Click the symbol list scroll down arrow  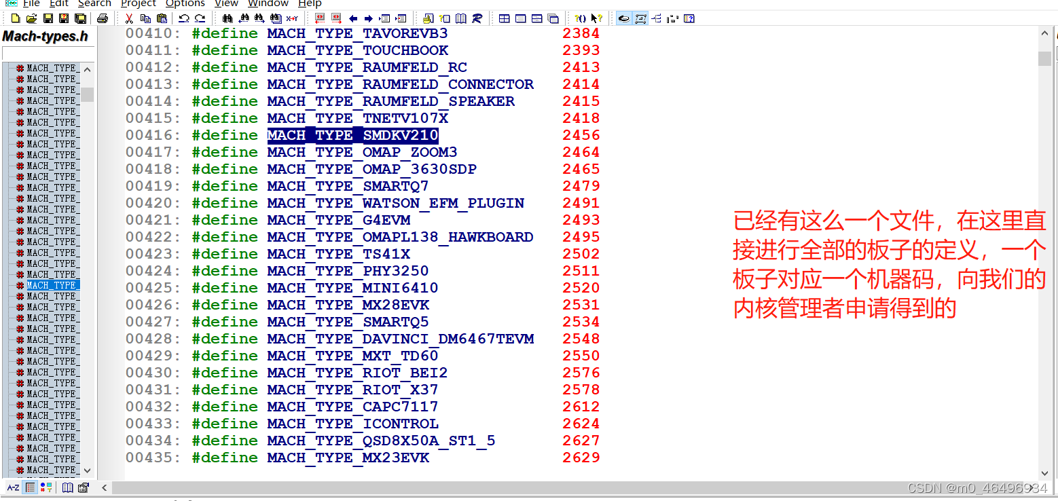(87, 470)
